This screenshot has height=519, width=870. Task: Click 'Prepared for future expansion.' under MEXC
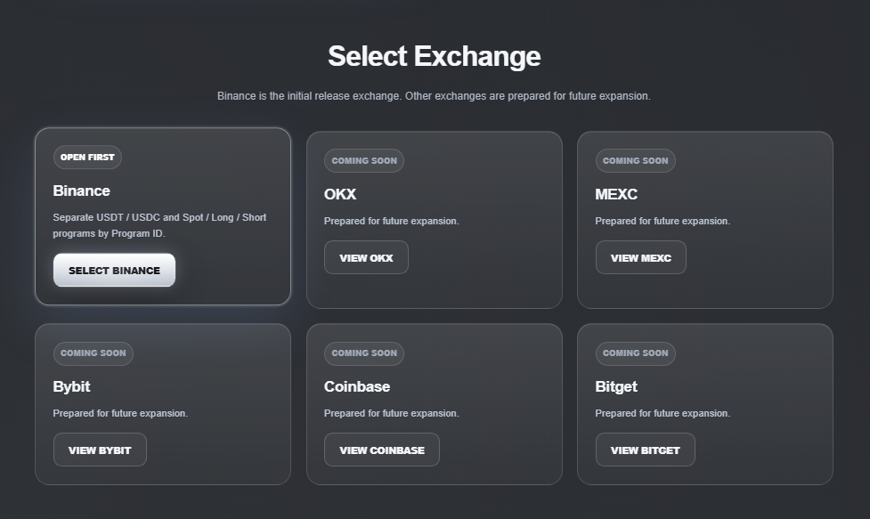[x=663, y=221]
